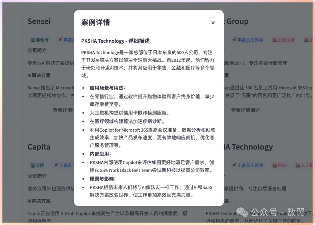Click the 葡萄牙 tag on Sensei card
Screen dimensions: 315x225
pos(40,40)
